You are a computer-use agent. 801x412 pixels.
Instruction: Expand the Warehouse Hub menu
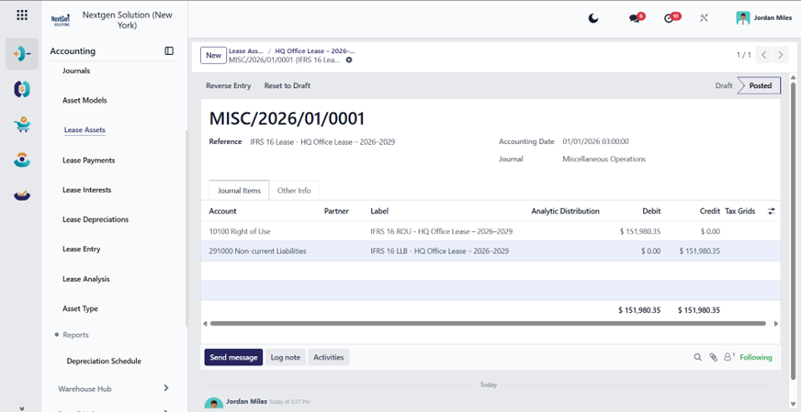(113, 388)
